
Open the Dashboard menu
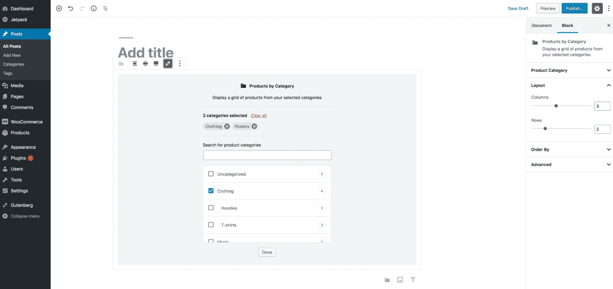[x=25, y=9]
